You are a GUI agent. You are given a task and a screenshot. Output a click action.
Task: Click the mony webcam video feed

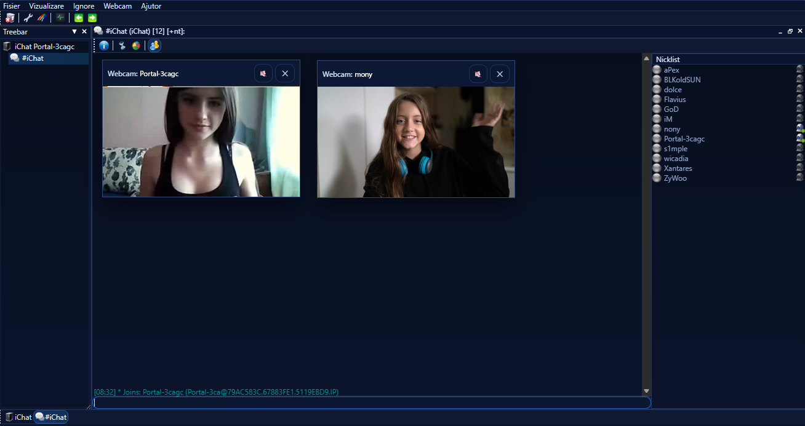416,142
